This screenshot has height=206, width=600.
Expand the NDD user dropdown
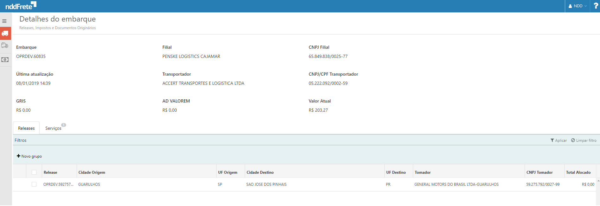(x=578, y=6)
